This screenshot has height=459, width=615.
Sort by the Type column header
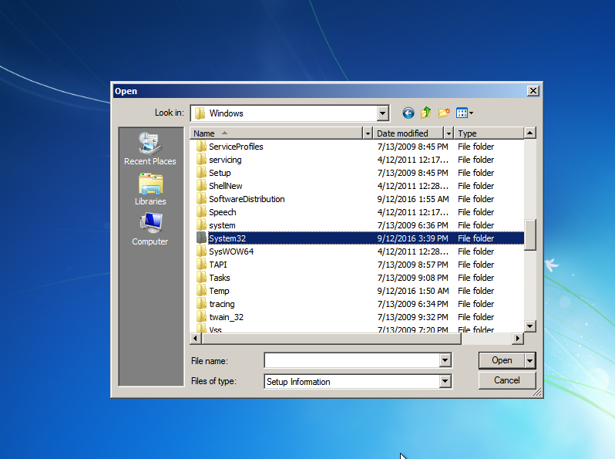click(489, 133)
